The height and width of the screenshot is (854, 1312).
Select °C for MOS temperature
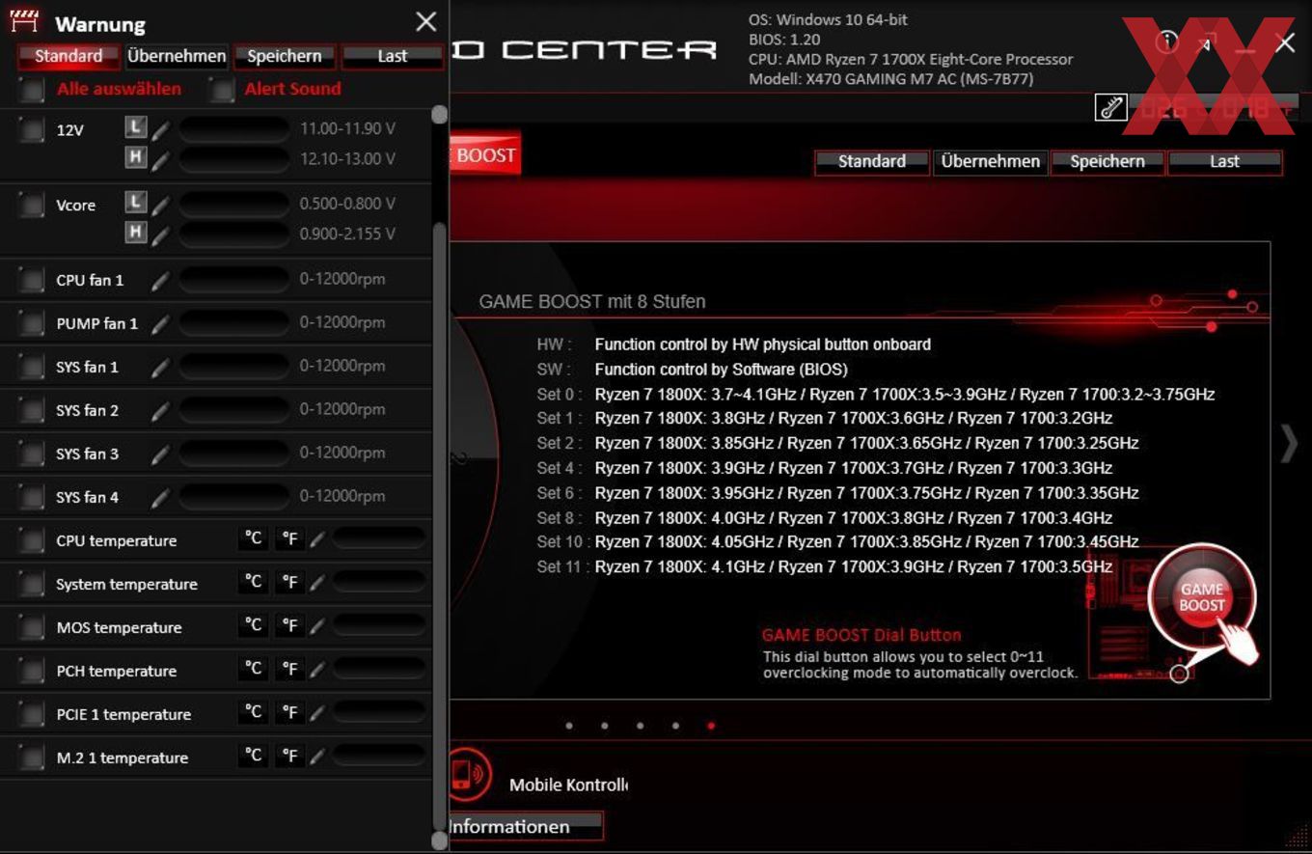pyautogui.click(x=253, y=625)
